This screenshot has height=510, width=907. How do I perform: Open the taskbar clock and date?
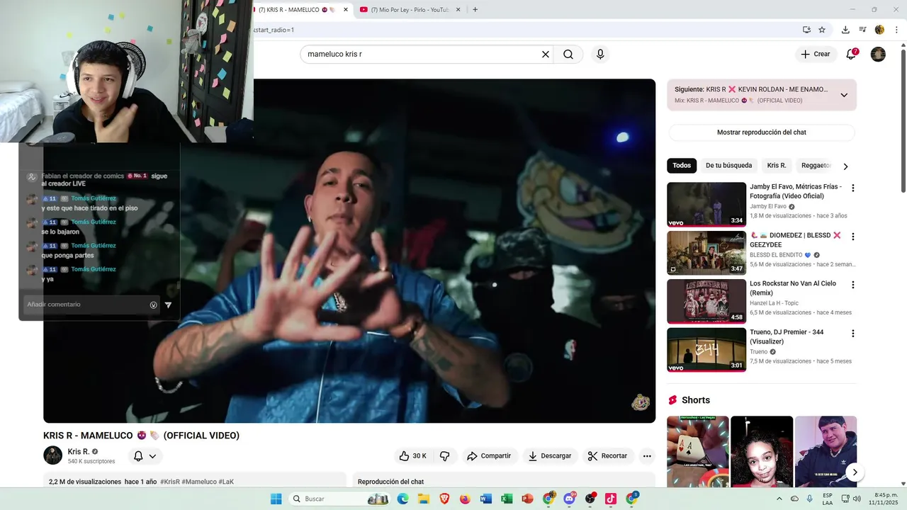point(886,499)
